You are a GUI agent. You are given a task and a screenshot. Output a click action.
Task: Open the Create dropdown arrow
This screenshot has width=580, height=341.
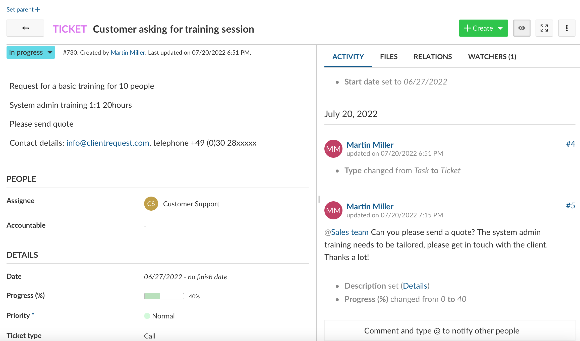(500, 28)
